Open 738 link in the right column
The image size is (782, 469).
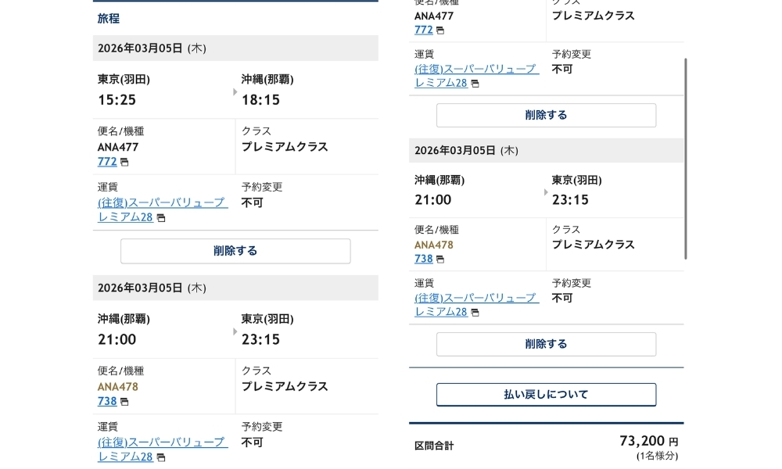click(423, 259)
